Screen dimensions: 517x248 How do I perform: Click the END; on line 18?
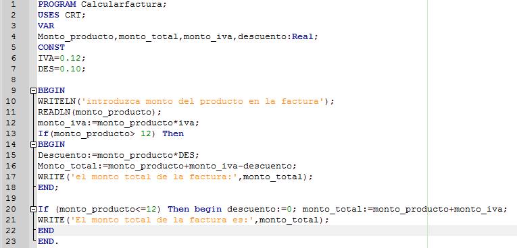pos(48,187)
